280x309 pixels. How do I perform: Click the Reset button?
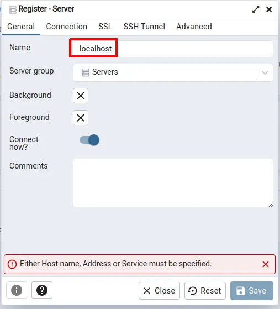(x=205, y=291)
